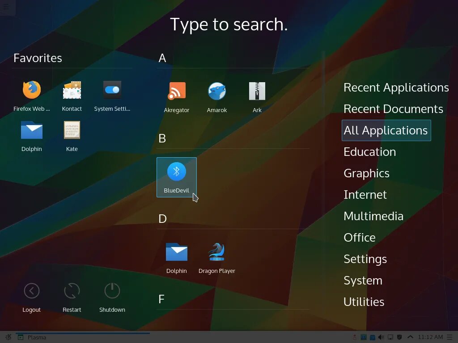
Task: Click the 'Type to search.' prompt
Action: (229, 24)
